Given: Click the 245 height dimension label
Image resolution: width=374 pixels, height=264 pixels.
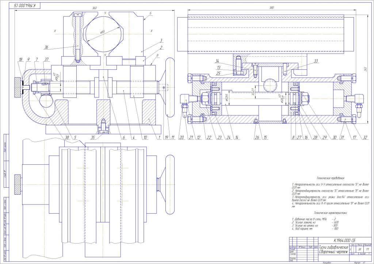Looking at the screenshot, I should point(366,69).
